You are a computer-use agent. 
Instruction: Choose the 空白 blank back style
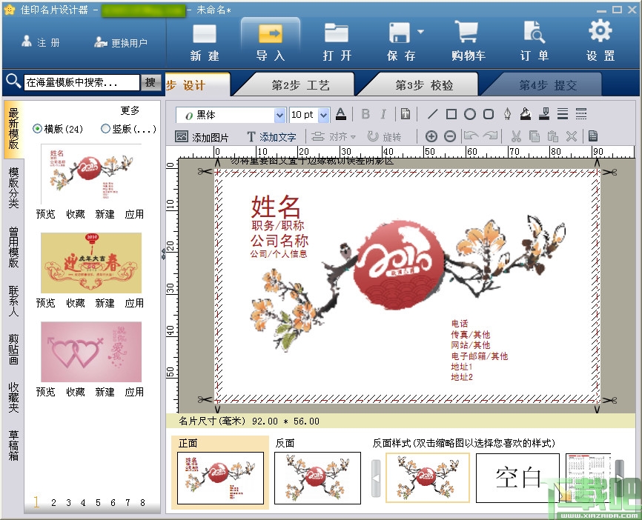point(517,478)
